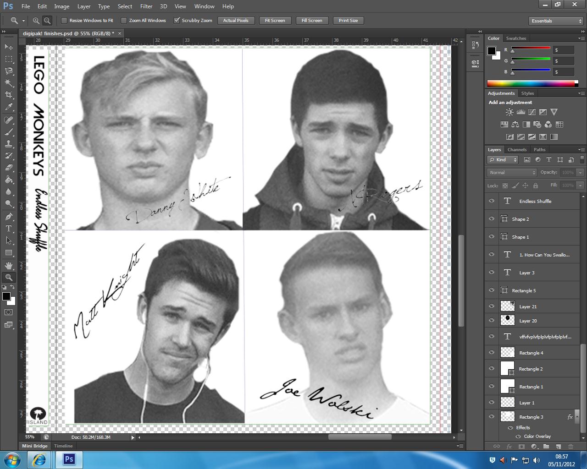The width and height of the screenshot is (587, 469).
Task: Select the Horizontal Type tool
Action: coord(9,229)
